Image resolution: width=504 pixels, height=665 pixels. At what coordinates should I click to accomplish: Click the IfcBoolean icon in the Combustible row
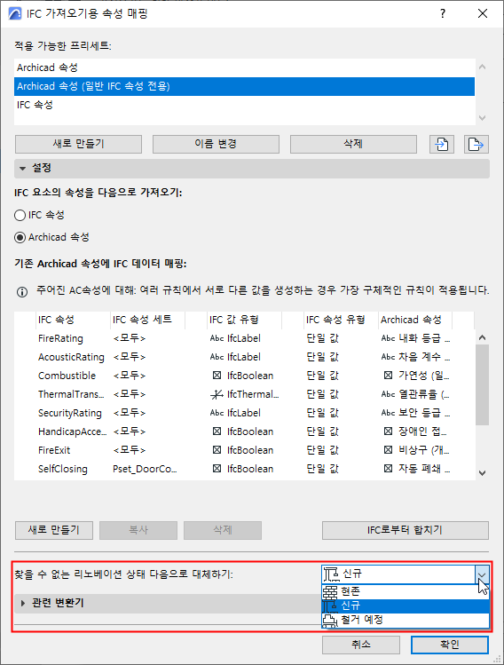(217, 376)
